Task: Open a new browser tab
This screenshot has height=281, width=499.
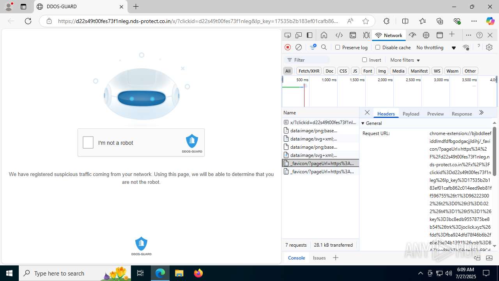Action: (136, 7)
